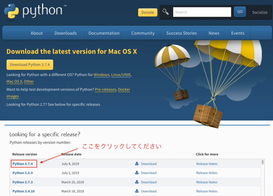
Task: Click the Pre-releases link
Action: pyautogui.click(x=105, y=90)
